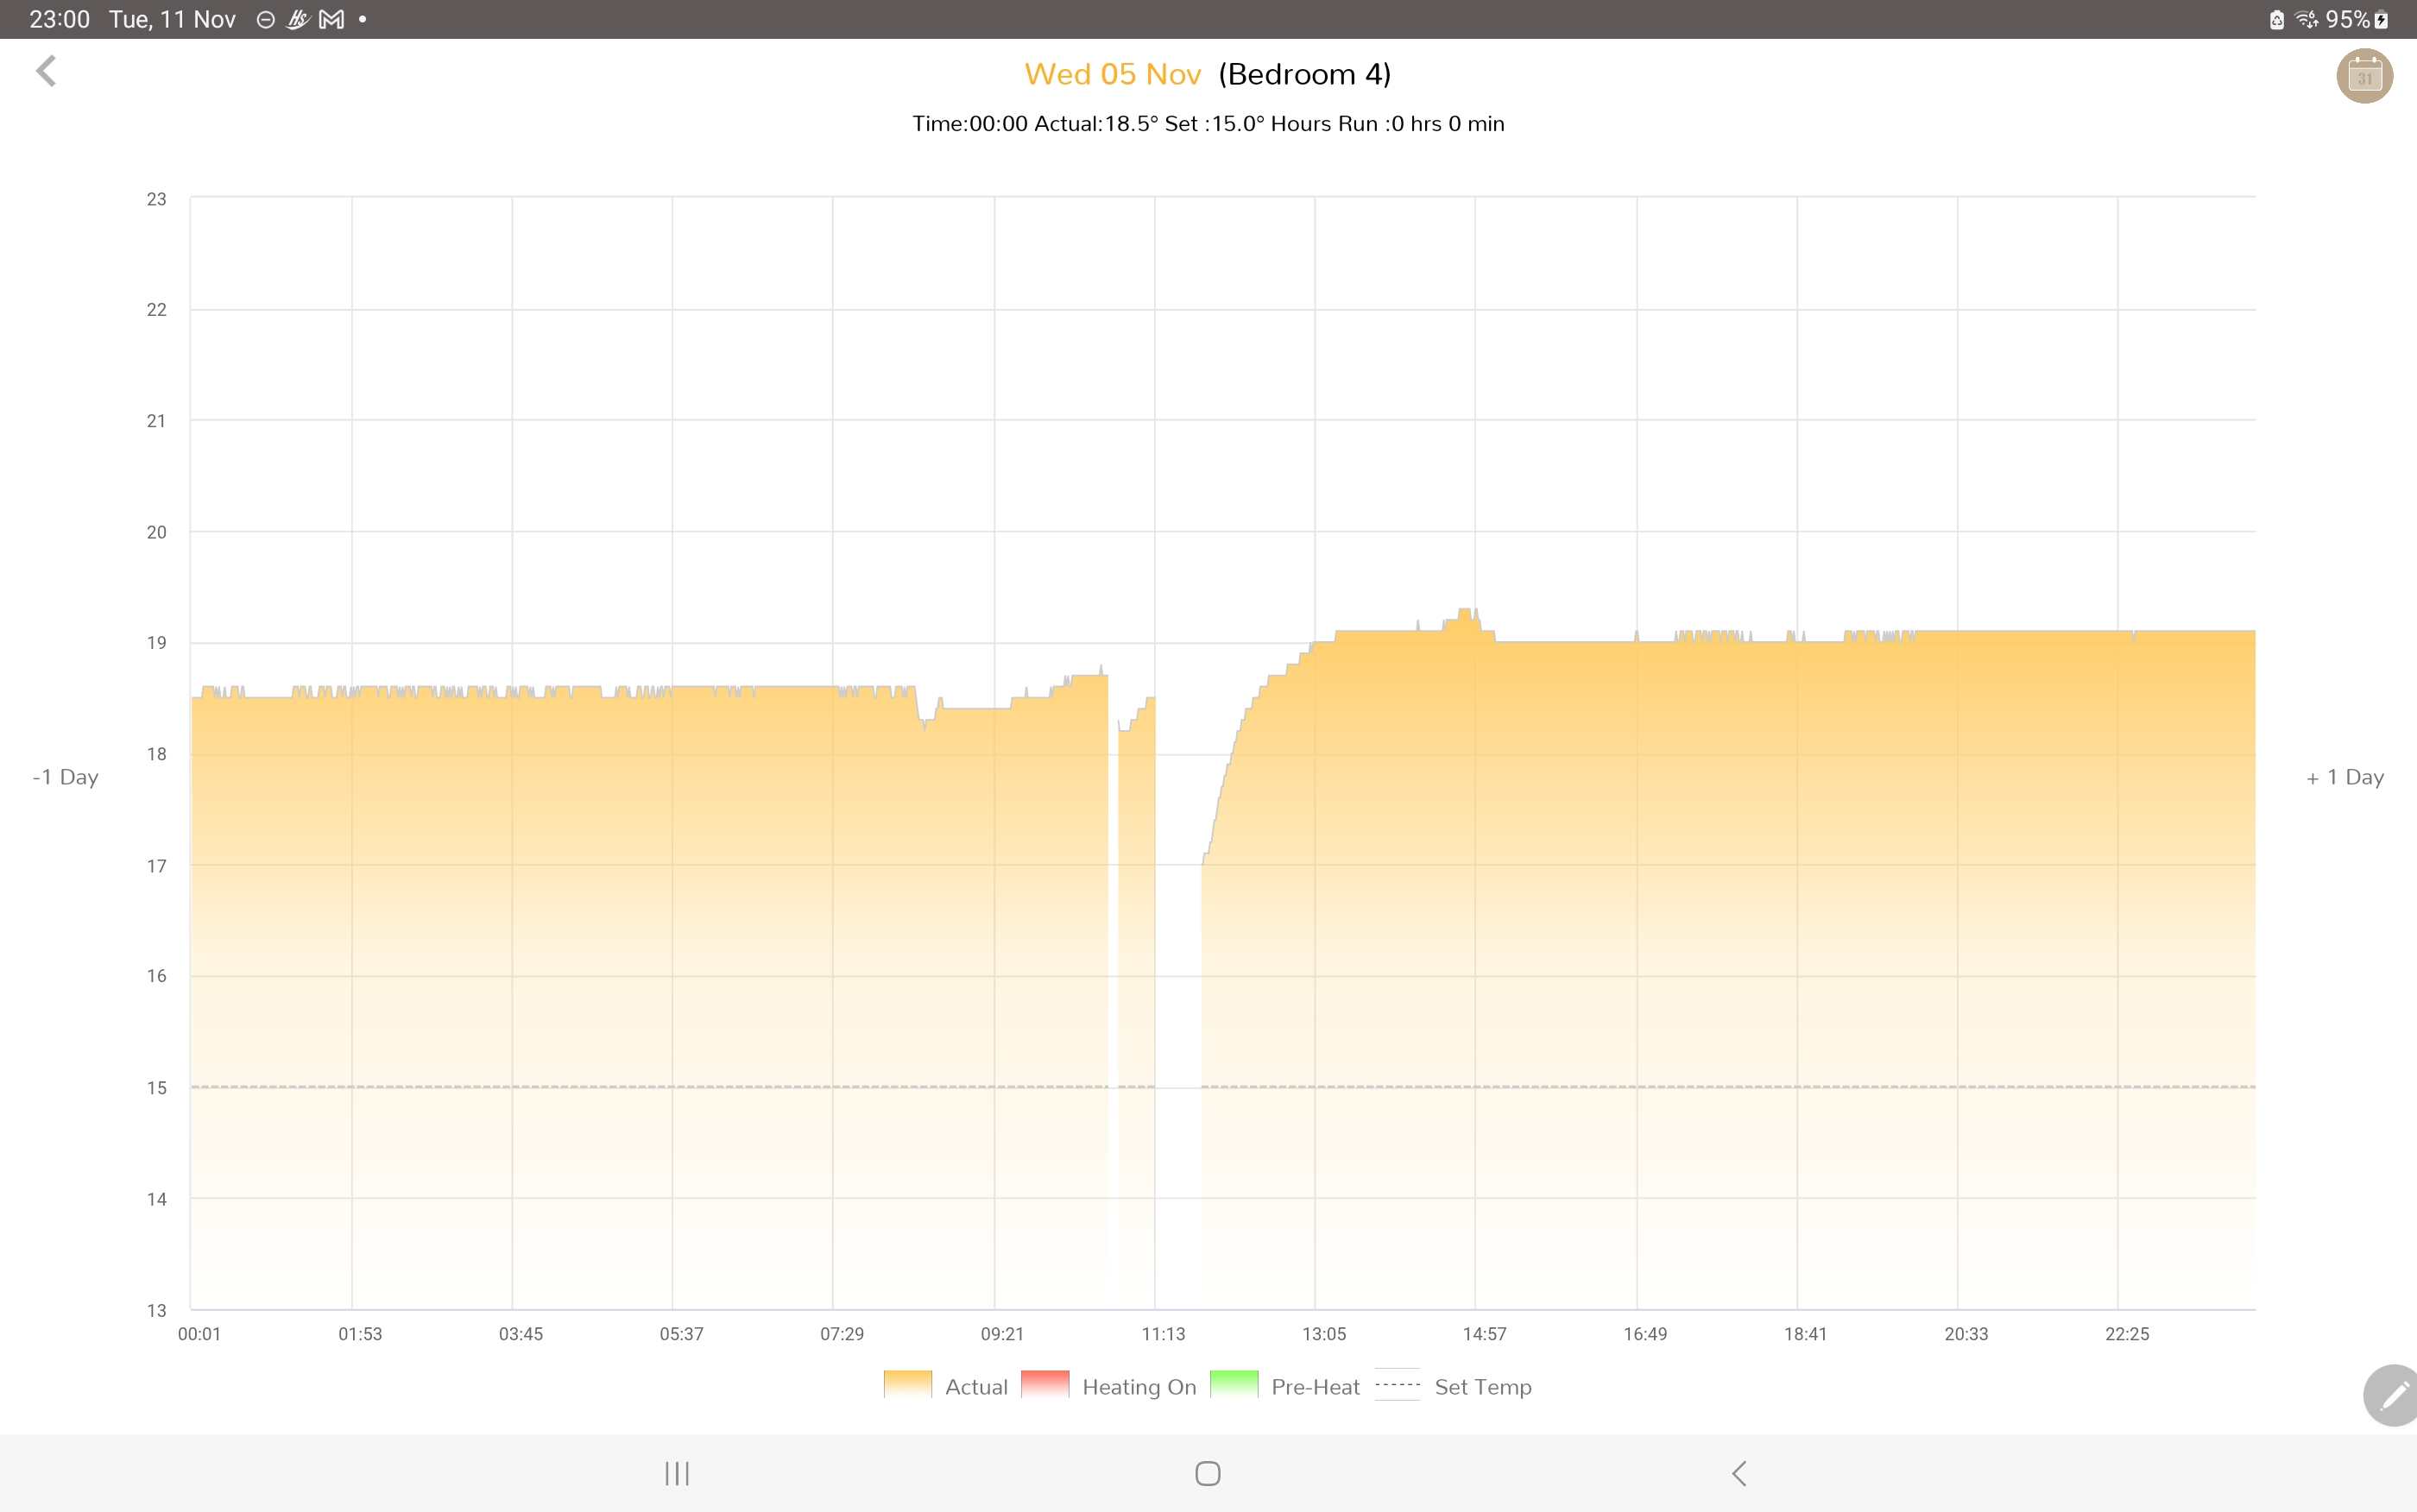Image resolution: width=2417 pixels, height=1512 pixels.
Task: Tap the readout line showing Actual 18.5°
Action: coord(1207,124)
